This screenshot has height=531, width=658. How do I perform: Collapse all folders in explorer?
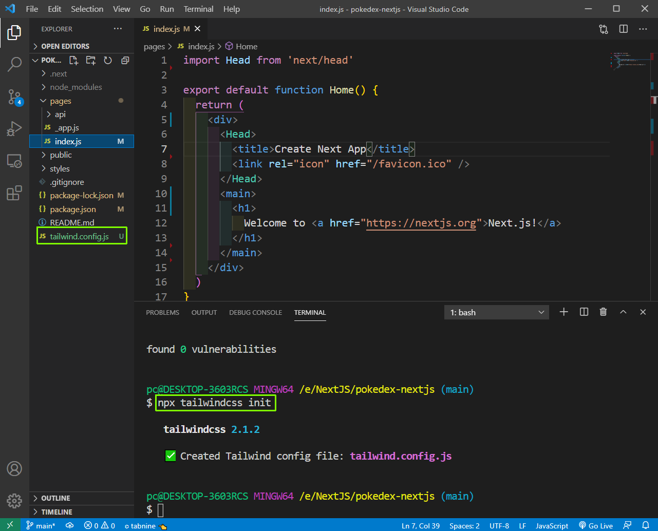(125, 60)
